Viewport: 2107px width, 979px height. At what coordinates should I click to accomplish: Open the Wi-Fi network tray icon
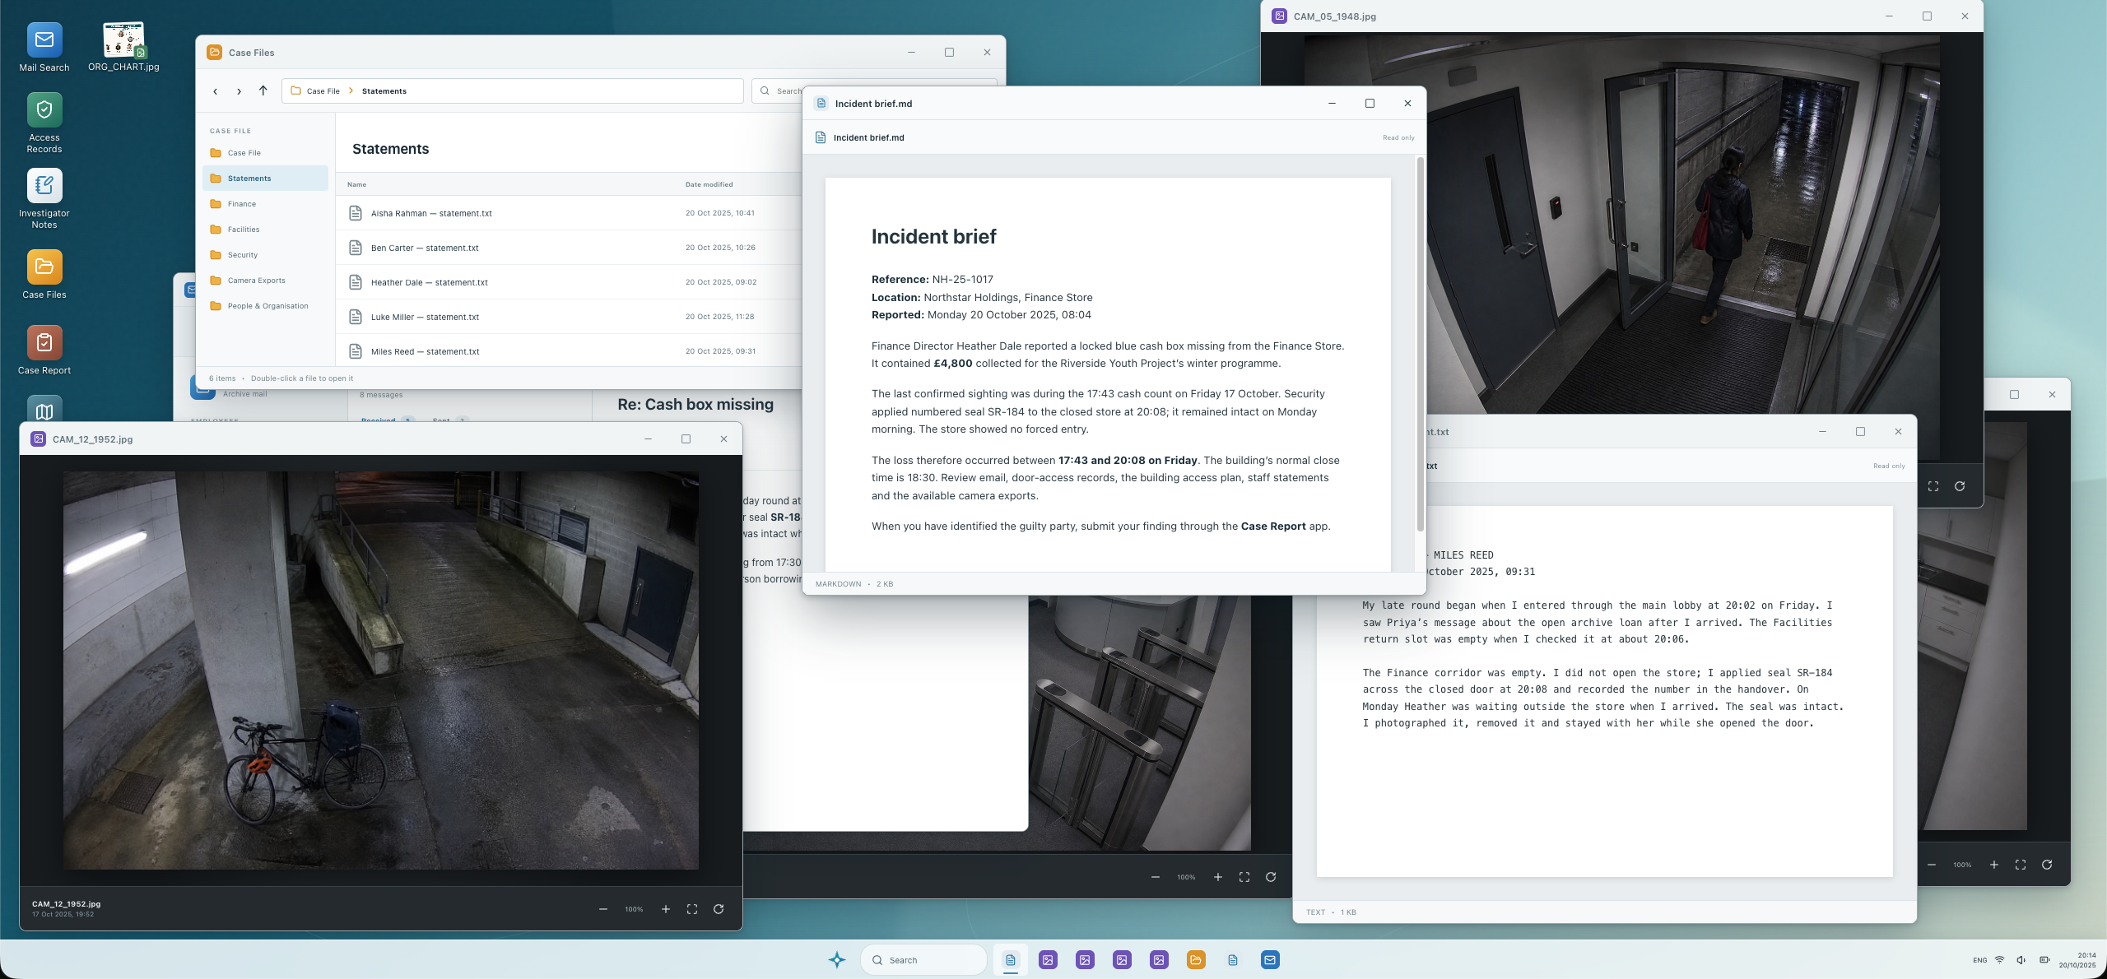[1999, 960]
